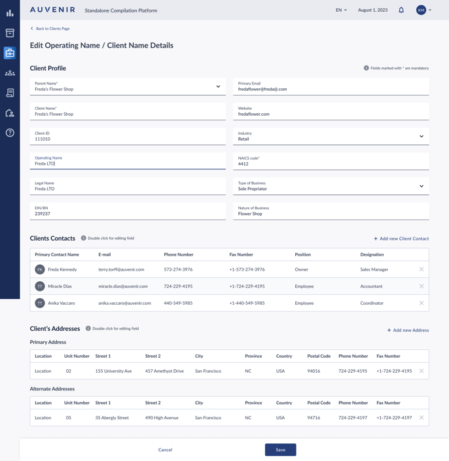Image resolution: width=449 pixels, height=461 pixels.
Task: Open the help question mark icon
Action: click(x=10, y=133)
